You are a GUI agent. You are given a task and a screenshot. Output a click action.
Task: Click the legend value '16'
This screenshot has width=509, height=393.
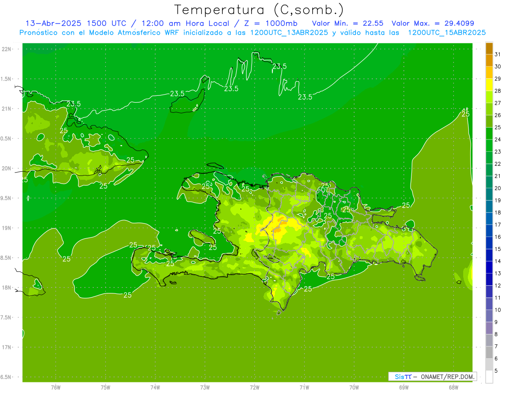[x=498, y=237]
